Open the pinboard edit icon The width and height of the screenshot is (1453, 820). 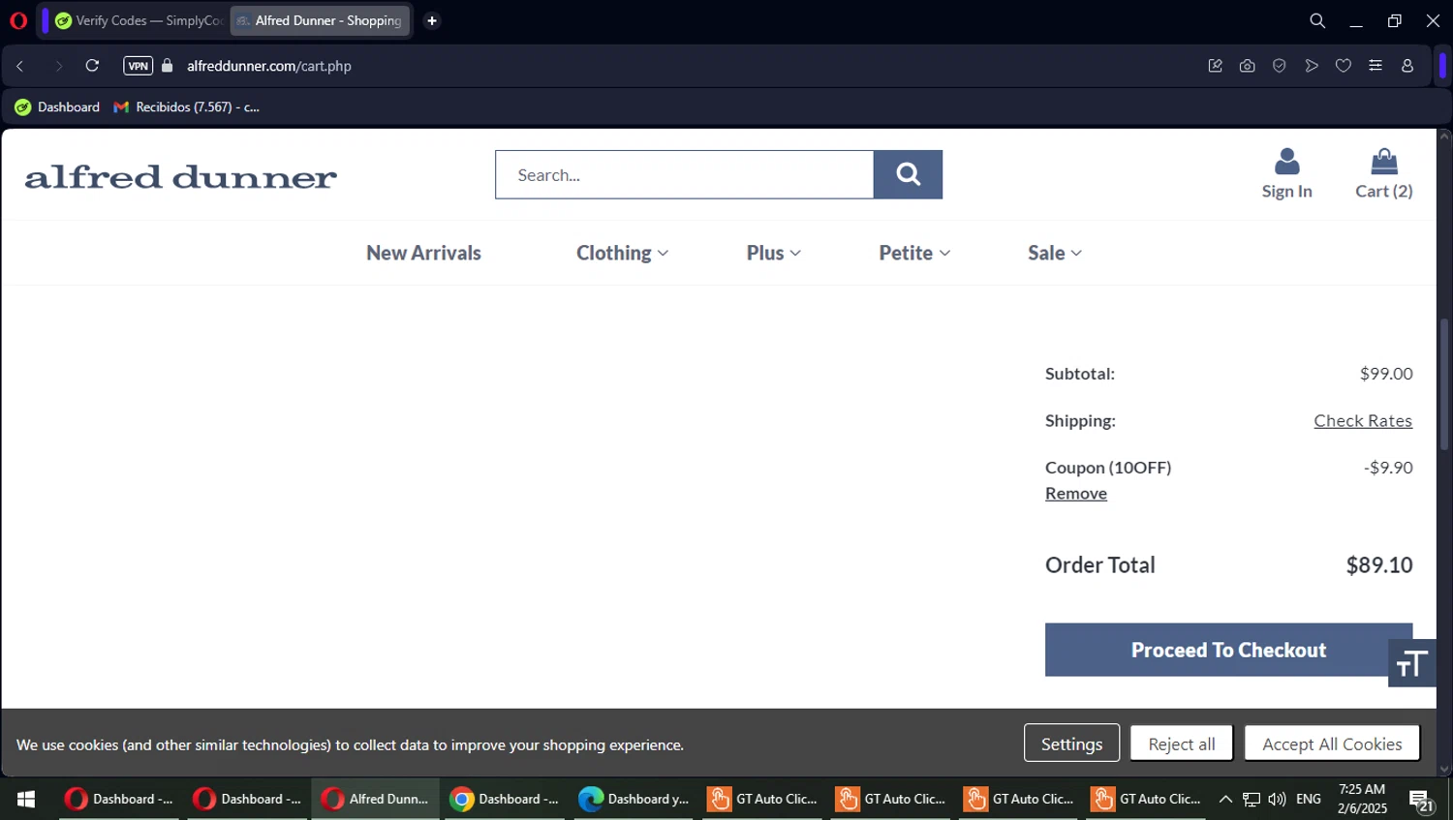[x=1215, y=66]
